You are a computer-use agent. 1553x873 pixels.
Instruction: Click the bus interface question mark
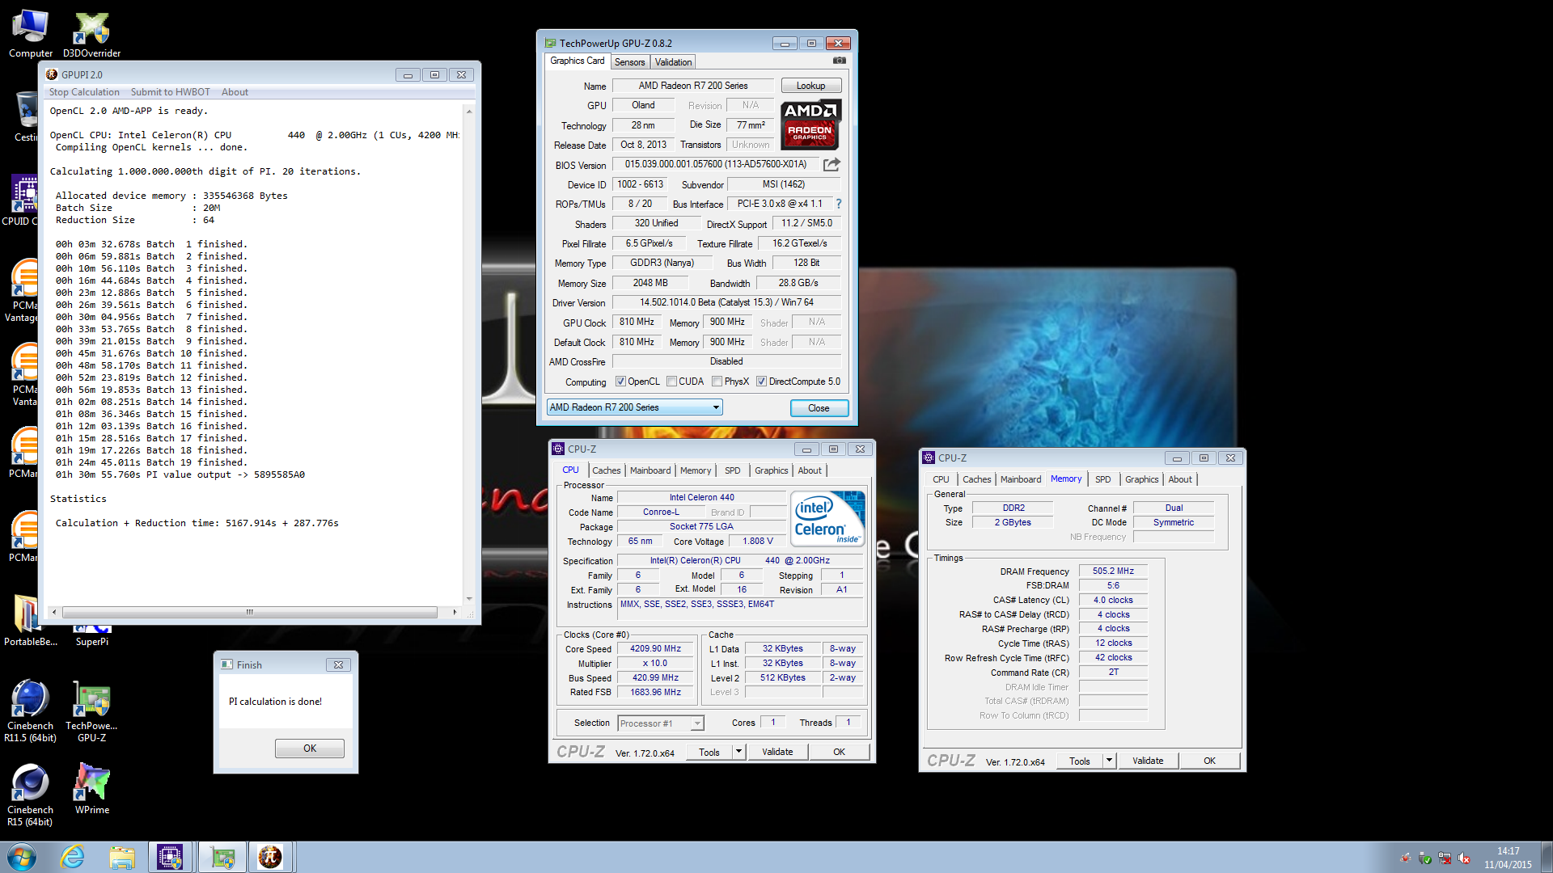839,205
